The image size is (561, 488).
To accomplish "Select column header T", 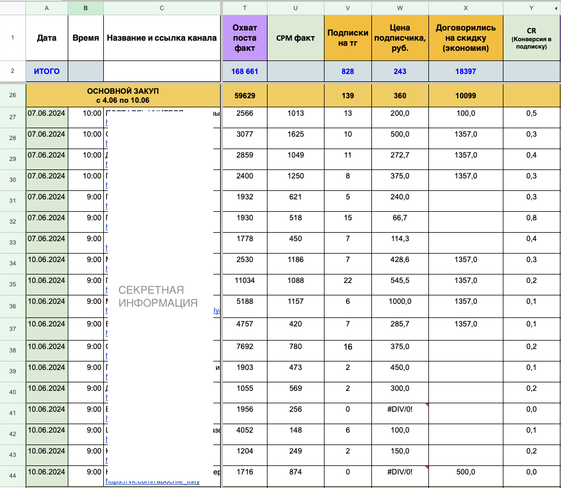I will (245, 8).
